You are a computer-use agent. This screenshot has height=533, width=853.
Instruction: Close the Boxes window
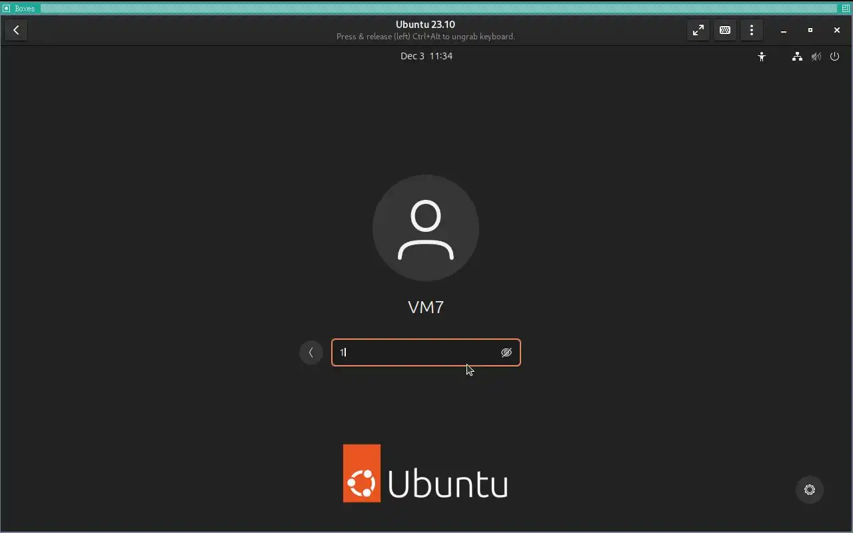pos(837,30)
